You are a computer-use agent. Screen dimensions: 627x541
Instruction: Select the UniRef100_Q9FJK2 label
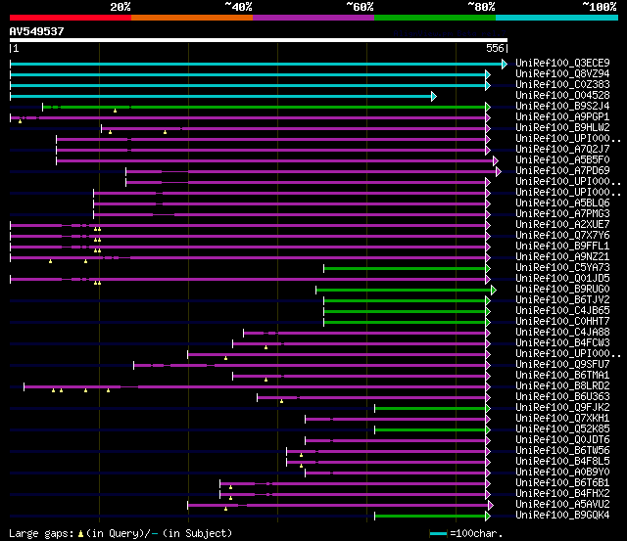562,408
